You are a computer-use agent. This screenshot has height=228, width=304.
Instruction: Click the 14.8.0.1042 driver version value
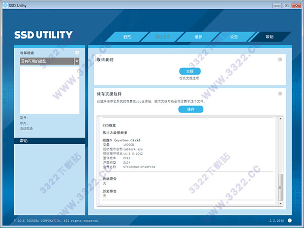[x=133, y=154]
